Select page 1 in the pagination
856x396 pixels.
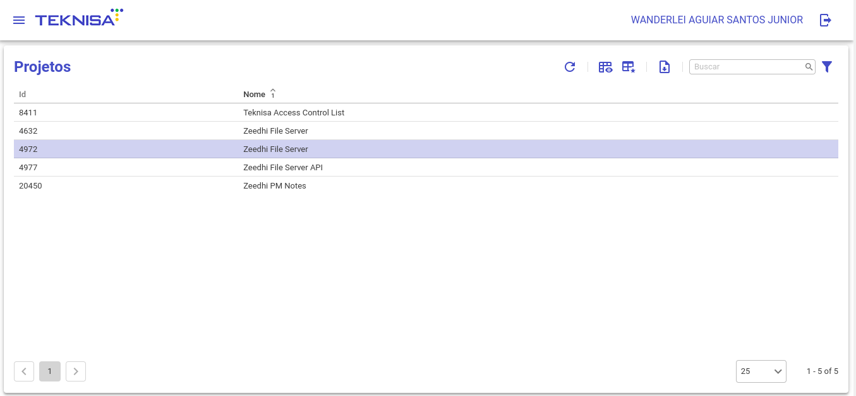click(x=50, y=371)
